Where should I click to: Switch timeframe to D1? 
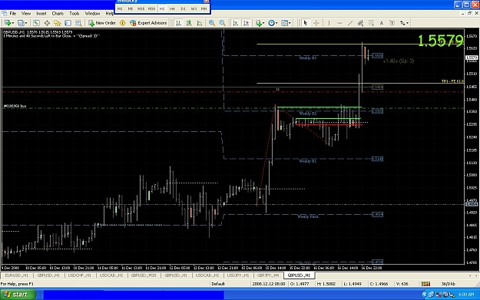click(183, 9)
